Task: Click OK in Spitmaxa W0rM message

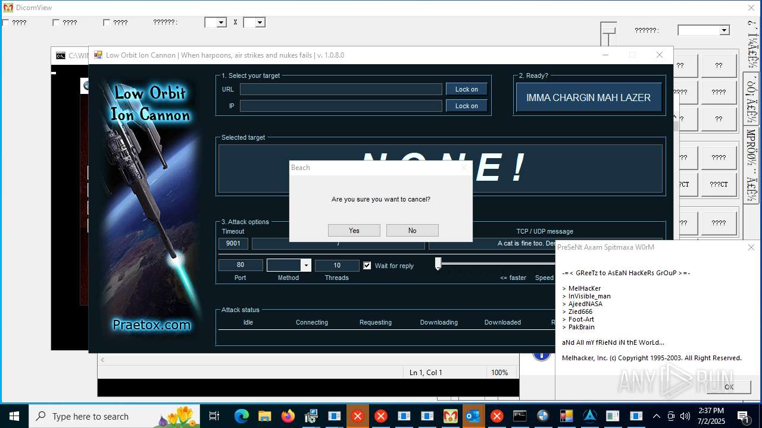Action: [729, 387]
